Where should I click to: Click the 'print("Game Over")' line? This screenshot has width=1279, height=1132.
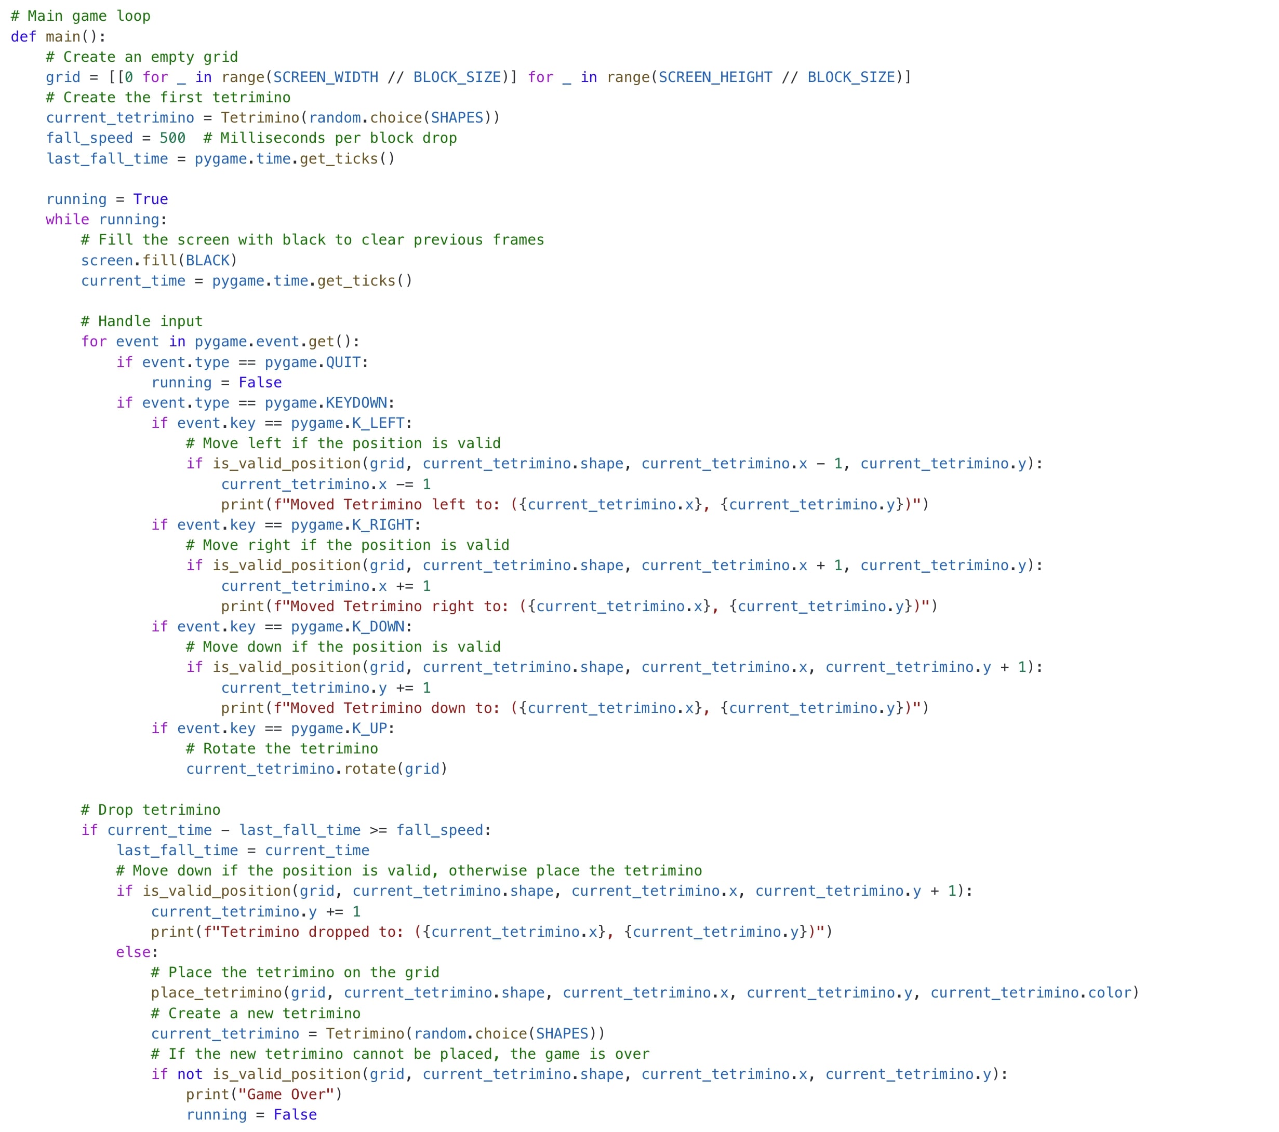point(265,1095)
